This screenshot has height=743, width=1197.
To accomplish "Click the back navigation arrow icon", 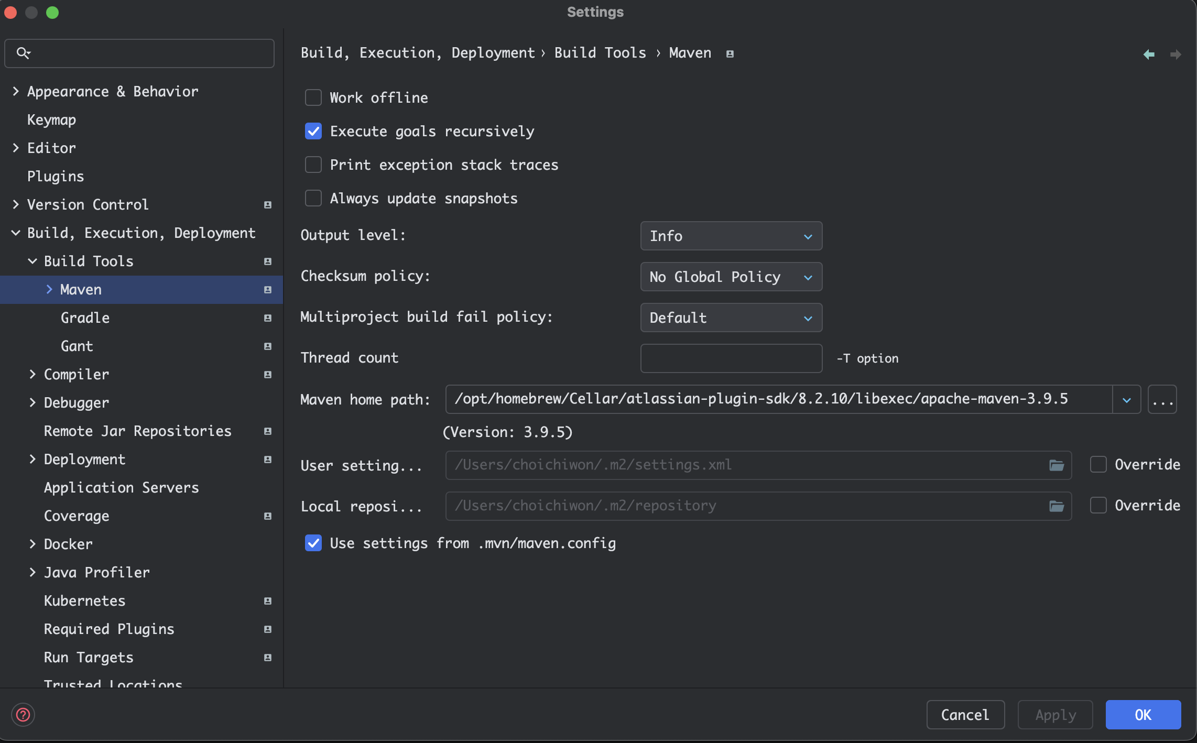I will click(x=1148, y=54).
